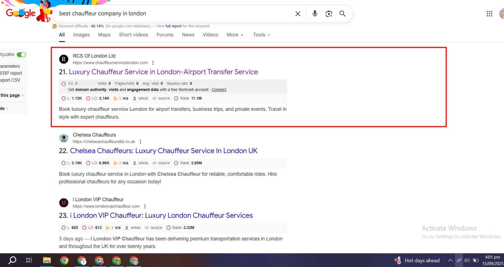Open the Tools dropdown
Viewport: 504px width, 267px height.
pos(261,35)
